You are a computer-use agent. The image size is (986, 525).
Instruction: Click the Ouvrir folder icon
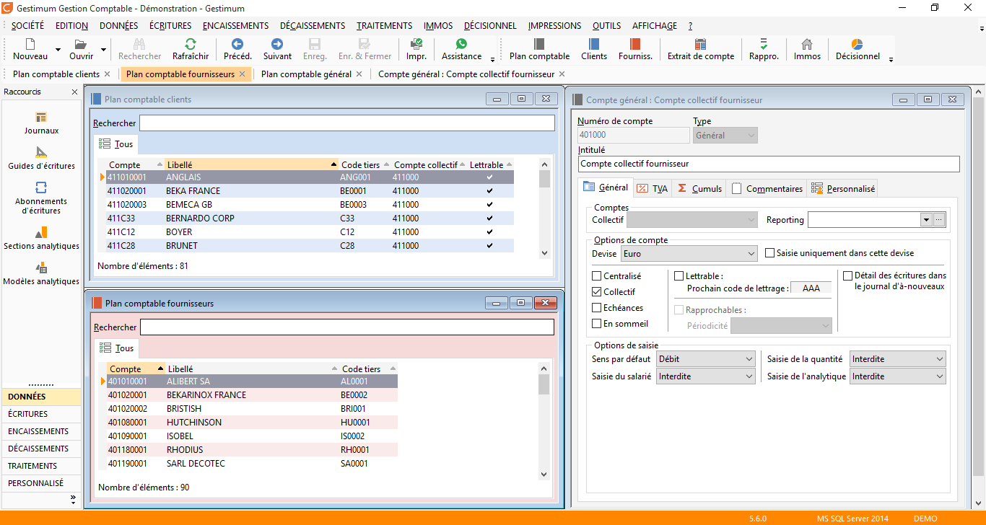point(81,44)
